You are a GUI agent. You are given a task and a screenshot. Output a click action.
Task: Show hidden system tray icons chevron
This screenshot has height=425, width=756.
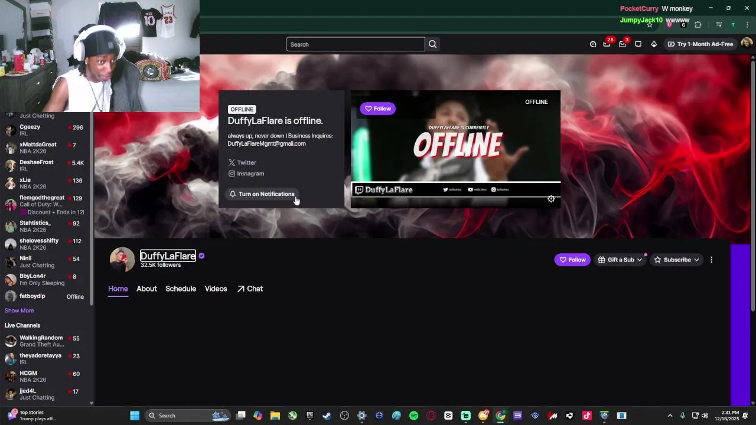click(x=670, y=416)
